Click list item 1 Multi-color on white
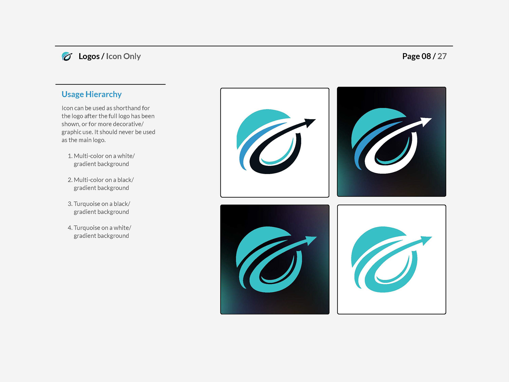 point(101,160)
